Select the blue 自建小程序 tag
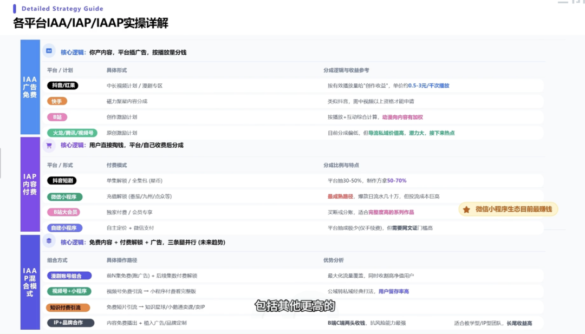 64,228
